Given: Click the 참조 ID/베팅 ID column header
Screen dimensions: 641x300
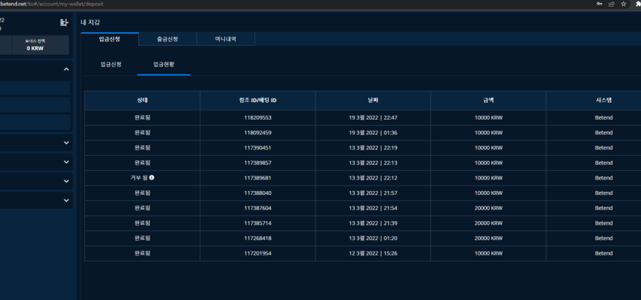Looking at the screenshot, I should 257,101.
